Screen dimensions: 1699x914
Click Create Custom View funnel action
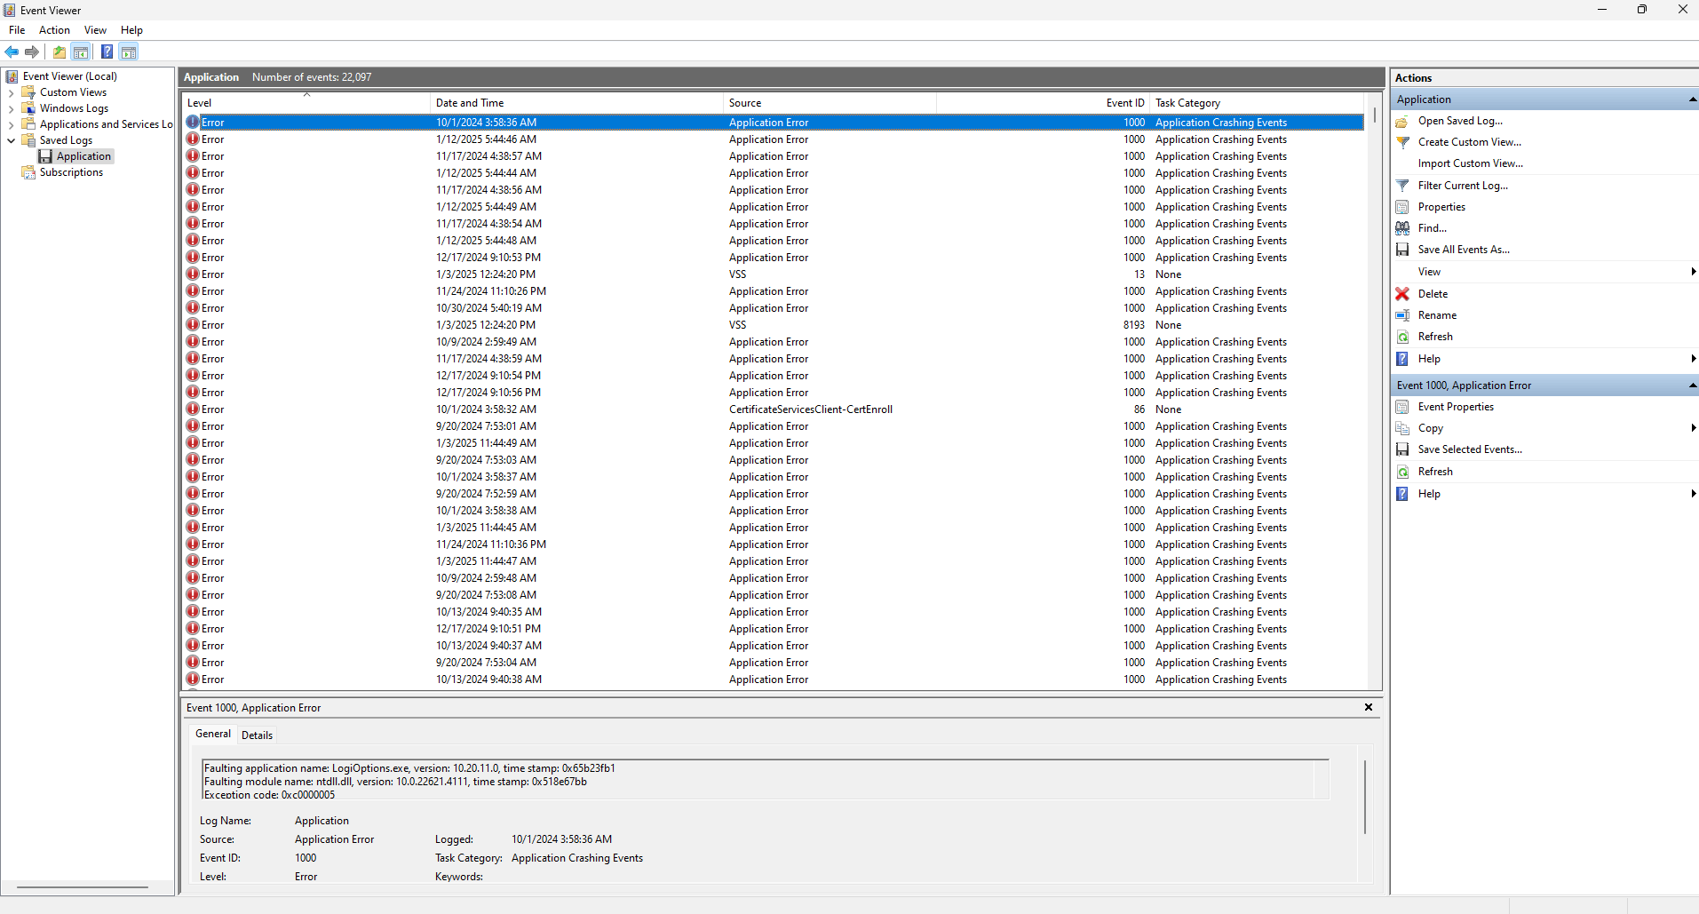(x=1469, y=142)
